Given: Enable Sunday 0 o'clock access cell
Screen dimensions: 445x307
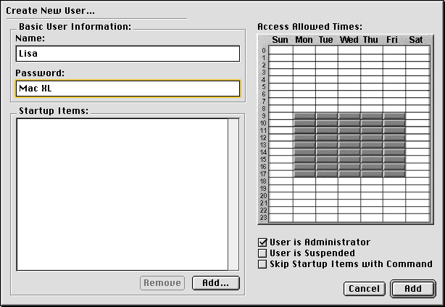Looking at the screenshot, I should point(281,50).
